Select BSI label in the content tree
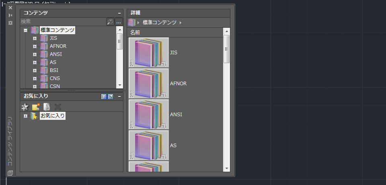Screen dimensions: 386x185 coord(54,70)
